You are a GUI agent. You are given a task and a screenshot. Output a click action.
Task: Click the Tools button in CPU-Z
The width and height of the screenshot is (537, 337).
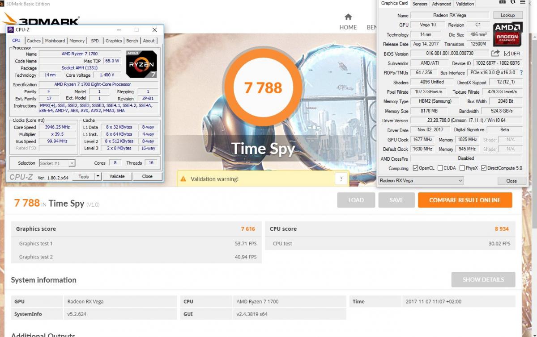(84, 176)
